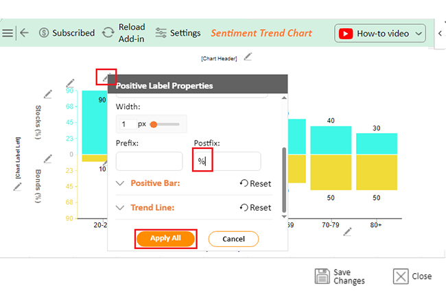Click the back arrow icon
Screen dimensions: 446x304
coord(25,33)
